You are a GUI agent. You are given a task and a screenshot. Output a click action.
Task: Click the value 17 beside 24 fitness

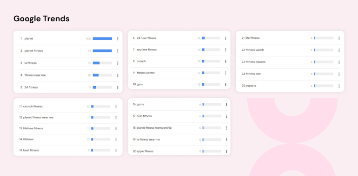click(x=90, y=88)
